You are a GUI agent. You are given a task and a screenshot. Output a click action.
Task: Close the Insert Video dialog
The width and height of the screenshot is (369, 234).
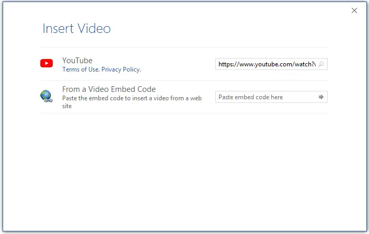(x=354, y=10)
